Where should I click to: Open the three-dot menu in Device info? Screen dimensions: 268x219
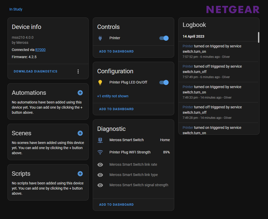pyautogui.click(x=78, y=71)
